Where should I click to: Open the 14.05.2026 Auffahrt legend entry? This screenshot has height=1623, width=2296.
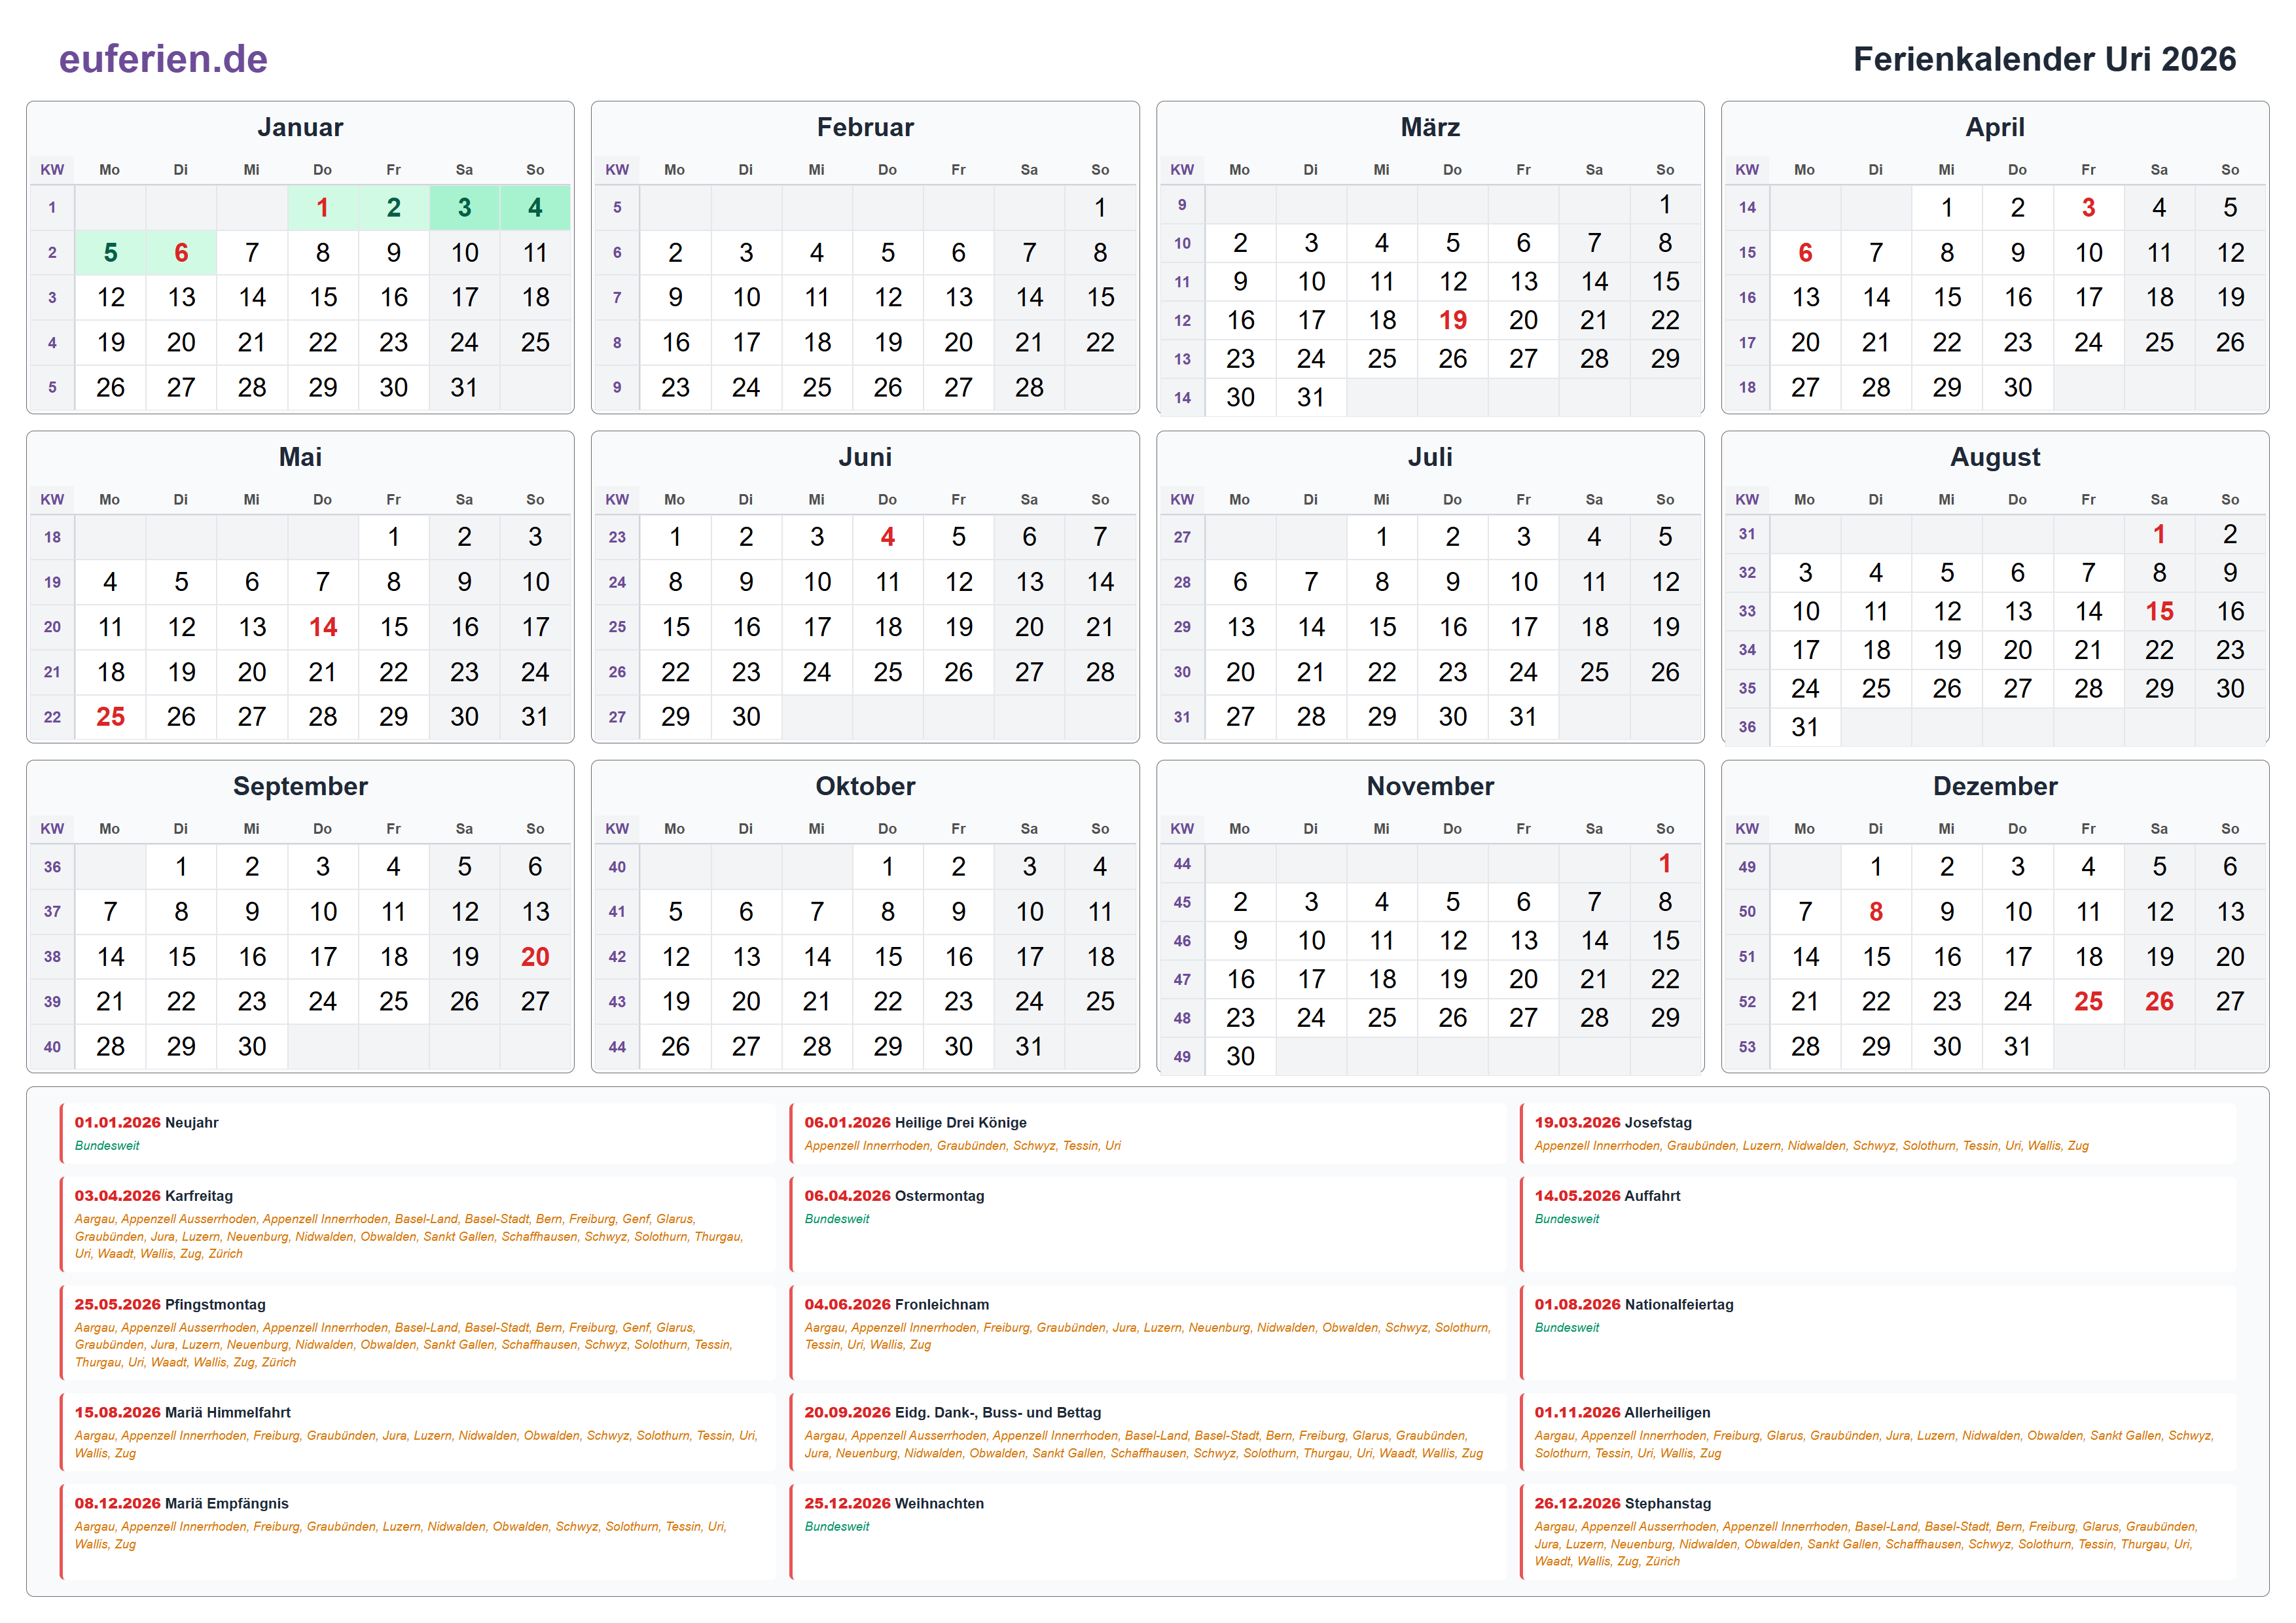[x=1878, y=1224]
